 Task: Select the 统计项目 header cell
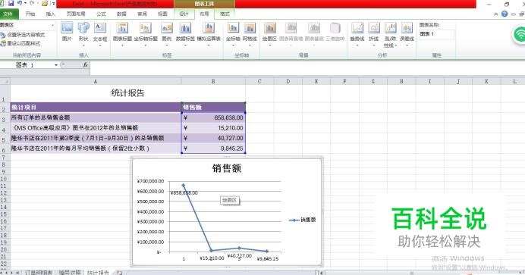click(96, 108)
